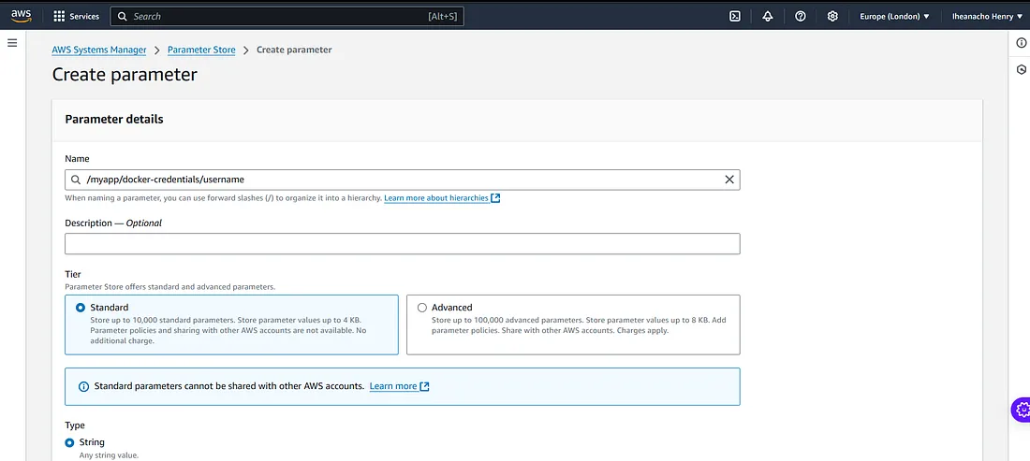Screen dimensions: 1030x461
Task: Click the Services label in top bar
Action: [84, 17]
